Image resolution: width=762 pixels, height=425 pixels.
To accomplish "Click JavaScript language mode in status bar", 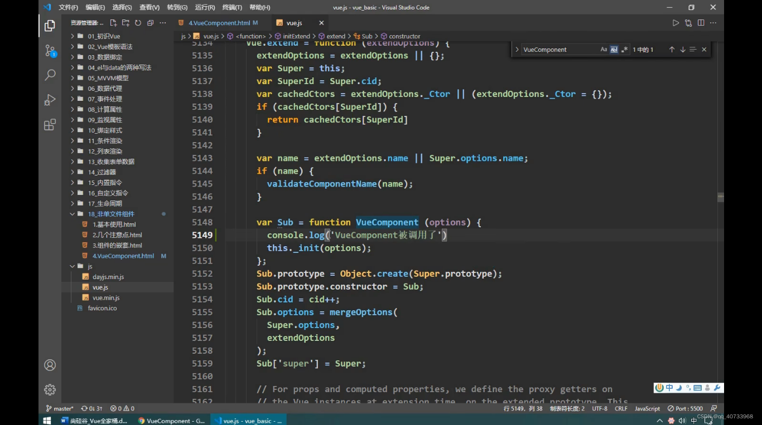I will [647, 408].
